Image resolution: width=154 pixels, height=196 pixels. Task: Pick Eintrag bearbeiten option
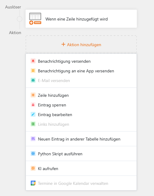[x=81, y=115]
